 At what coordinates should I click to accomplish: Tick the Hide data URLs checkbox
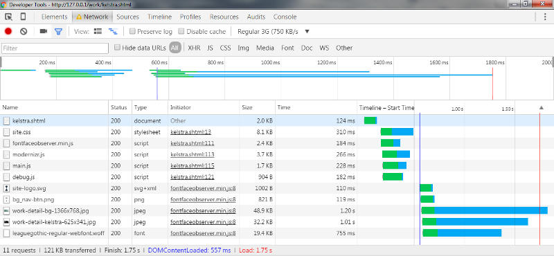(x=117, y=48)
